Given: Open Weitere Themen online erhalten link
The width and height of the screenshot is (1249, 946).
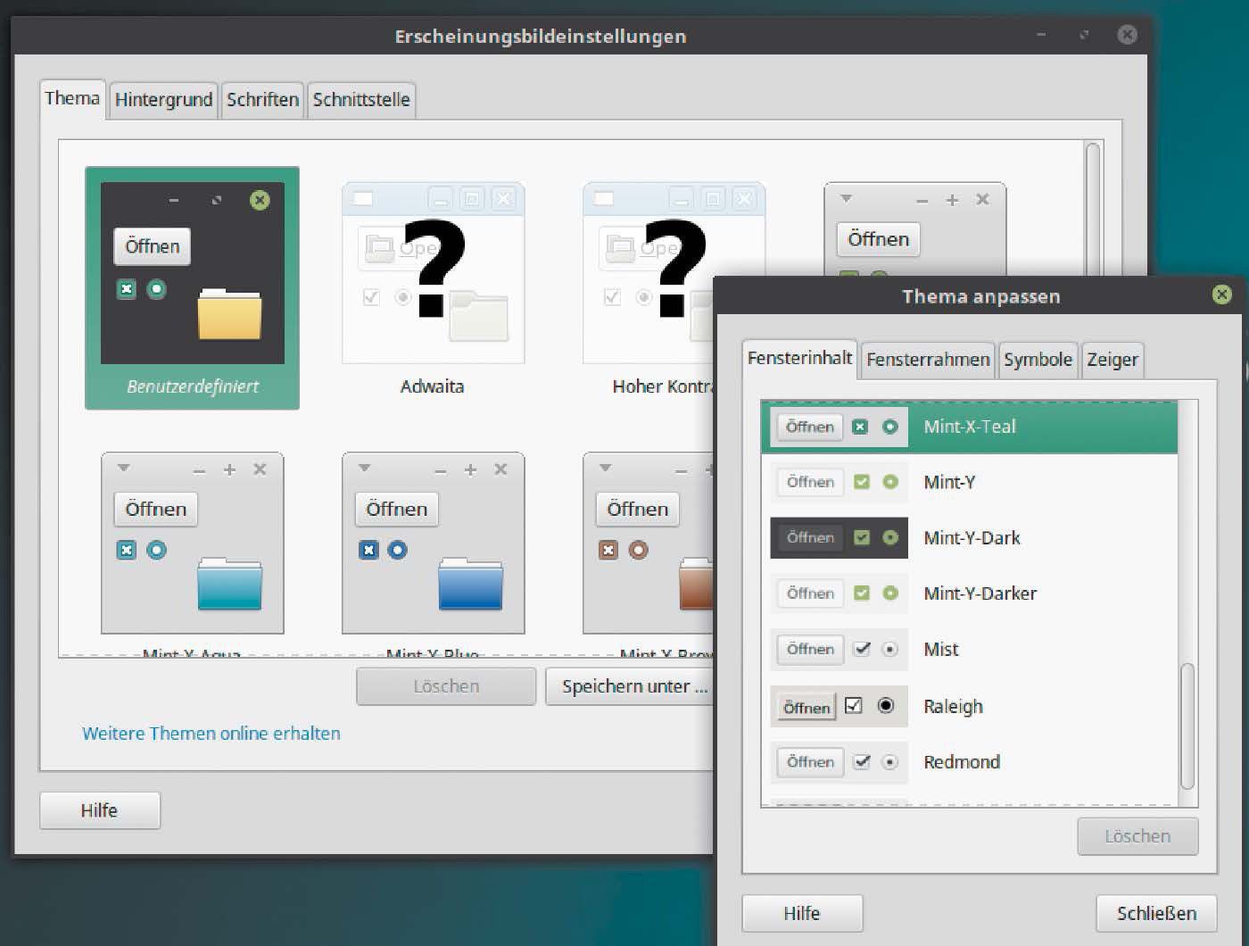Looking at the screenshot, I should 211,734.
